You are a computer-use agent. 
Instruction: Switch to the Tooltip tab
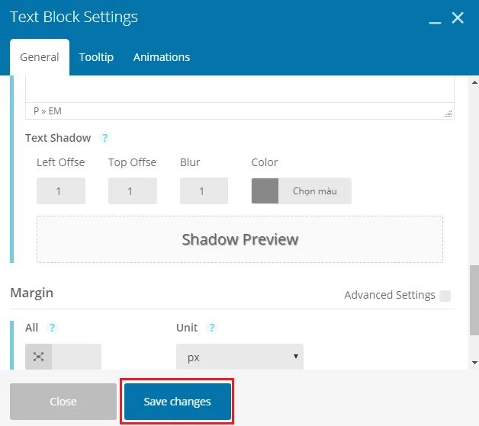(96, 57)
